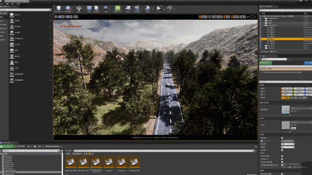Select the Cube shape icon in Place Actors
This screenshot has height=175, width=312.
point(12,44)
